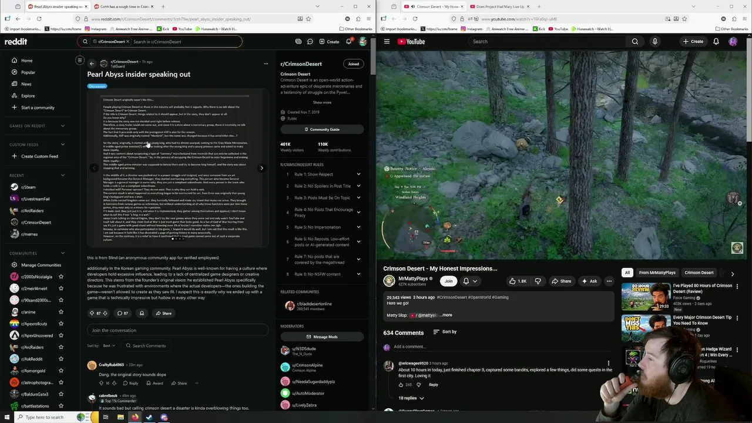Screen dimensions: 752x423
Task: Select Crimson Desert filter chip
Action: pos(699,273)
